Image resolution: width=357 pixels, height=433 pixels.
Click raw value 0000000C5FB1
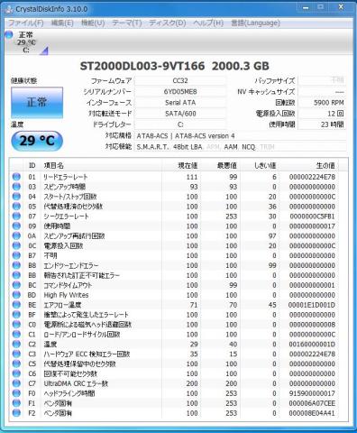tap(313, 216)
